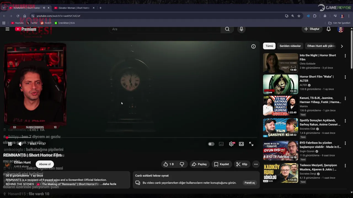Screen dimensions: 353x198
Task: Expand description with ...daha fazla
Action: coord(108,184)
